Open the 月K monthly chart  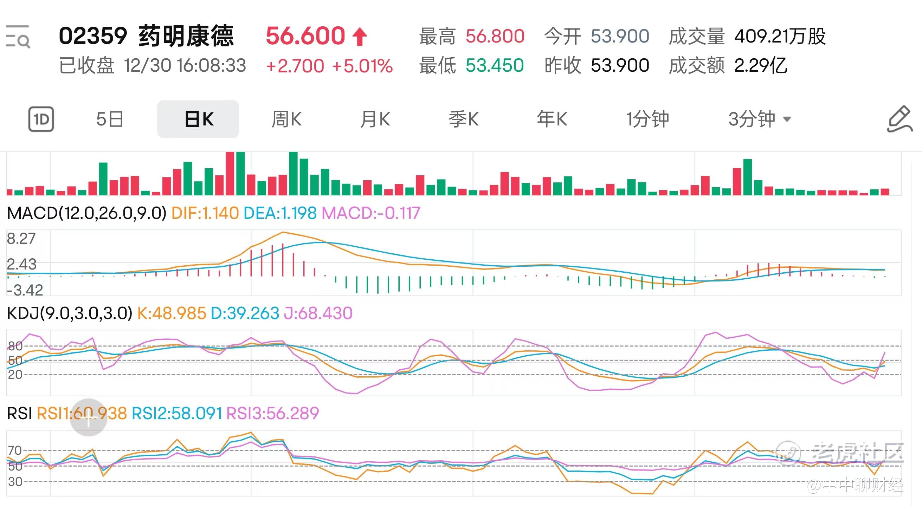[375, 119]
